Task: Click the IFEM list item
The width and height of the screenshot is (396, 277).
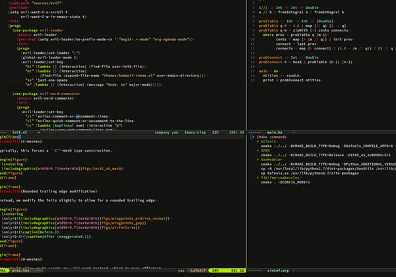Action: click(x=265, y=150)
